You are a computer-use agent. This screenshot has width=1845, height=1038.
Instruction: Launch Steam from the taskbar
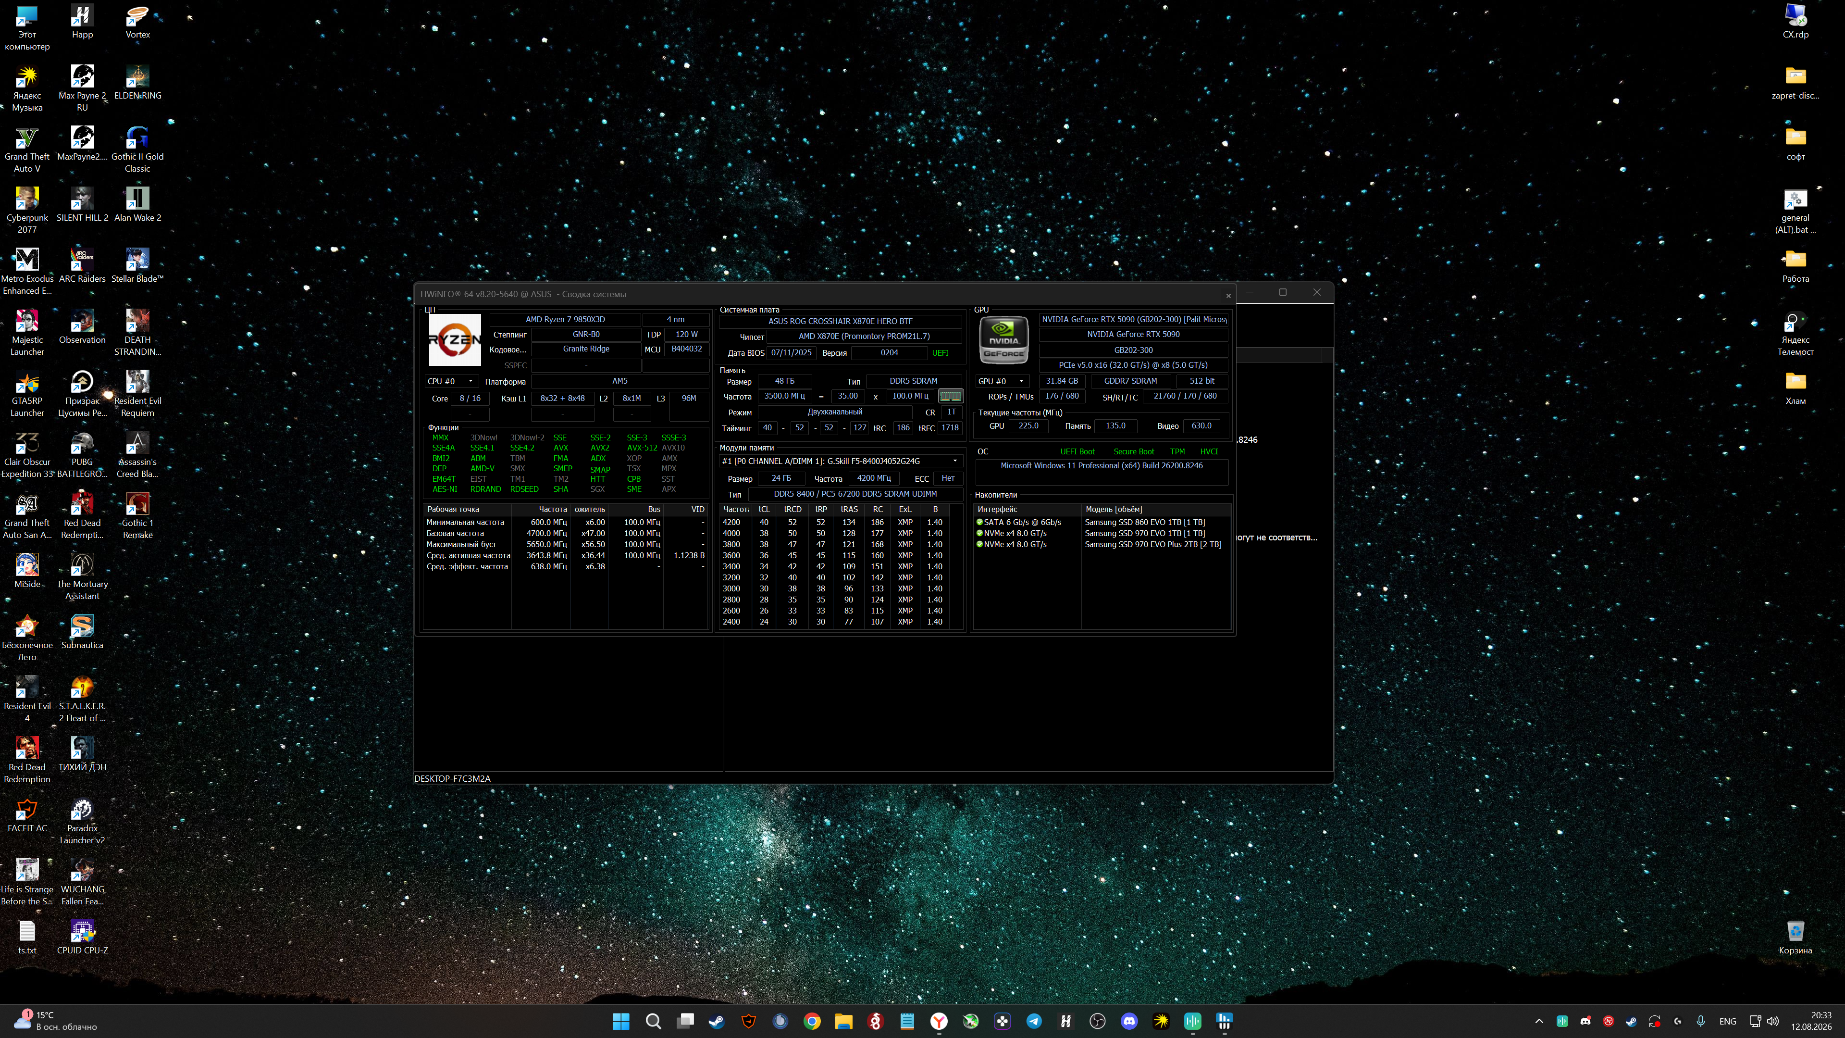[716, 1022]
